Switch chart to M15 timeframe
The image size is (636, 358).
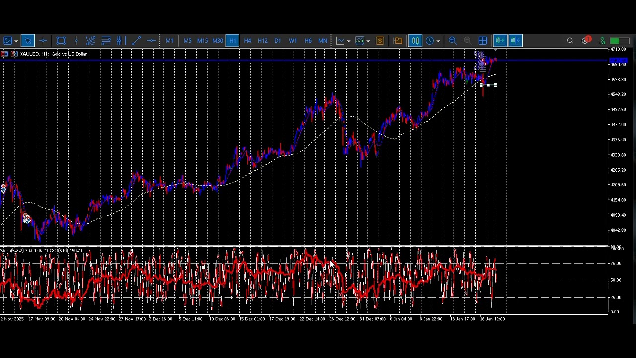pos(202,41)
